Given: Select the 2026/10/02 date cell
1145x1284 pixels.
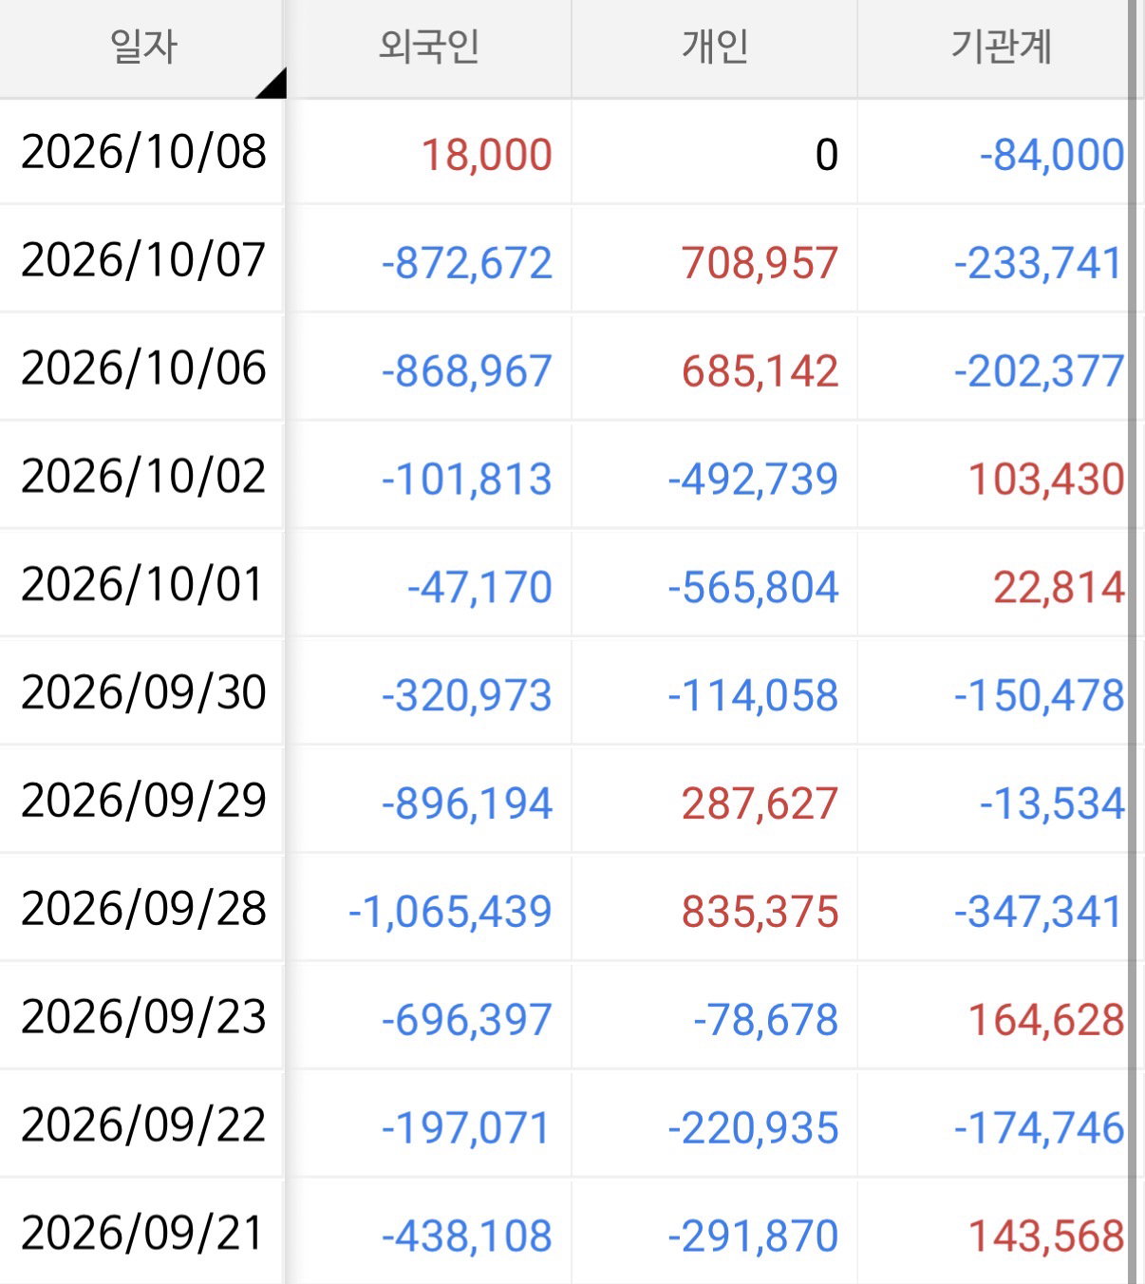Looking at the screenshot, I should click(143, 477).
